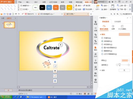
Task: Click the 无 line preset button
Action: [124, 70]
